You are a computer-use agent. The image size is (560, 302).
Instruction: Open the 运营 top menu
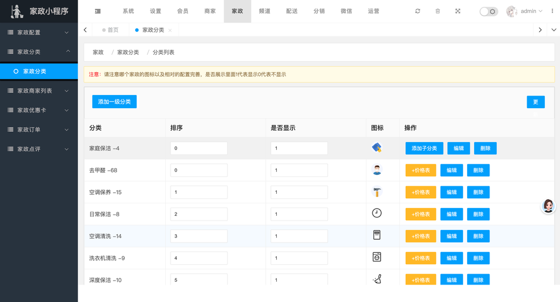[x=374, y=11]
